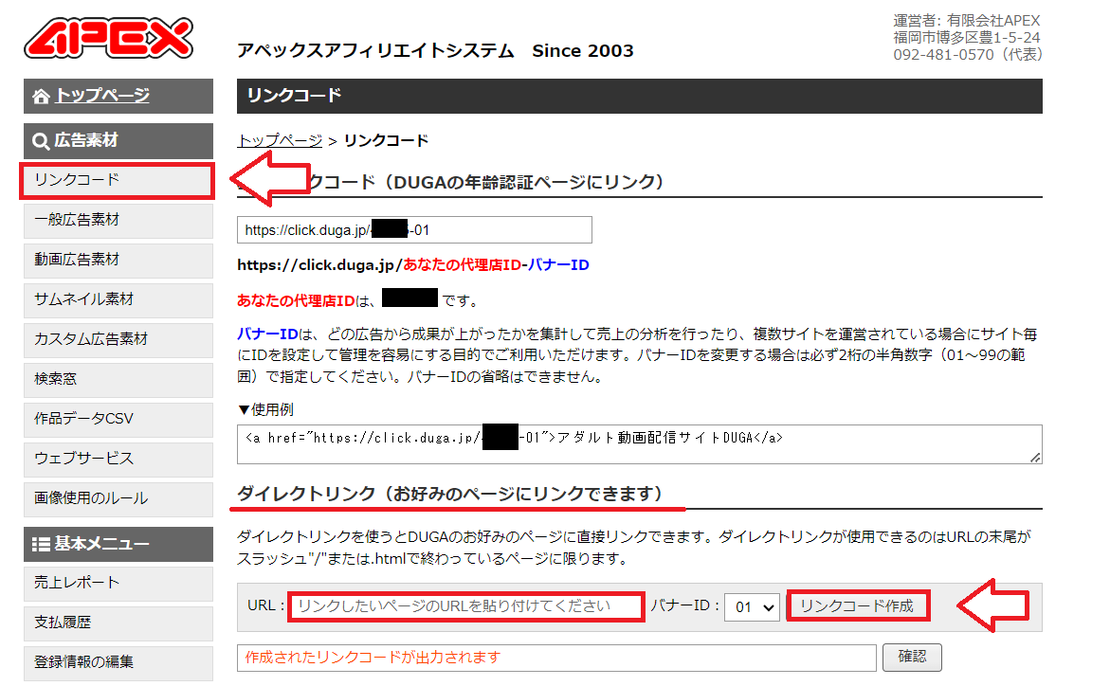Click the URL field for ダイレクトリンク

point(466,606)
